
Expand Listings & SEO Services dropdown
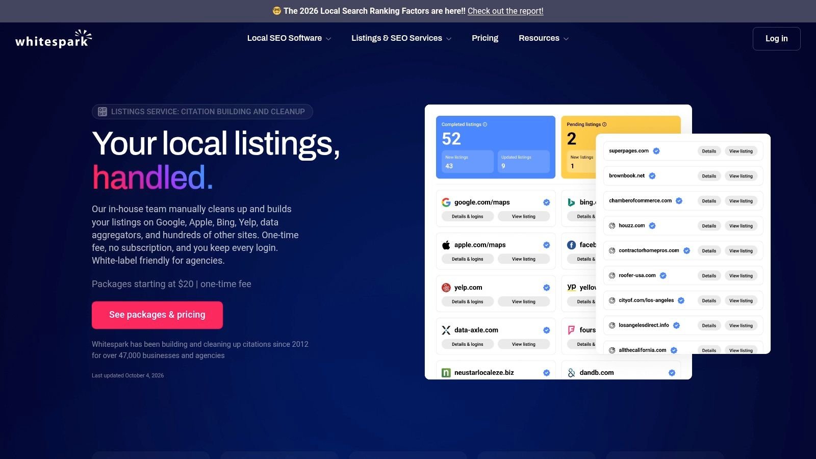click(401, 38)
